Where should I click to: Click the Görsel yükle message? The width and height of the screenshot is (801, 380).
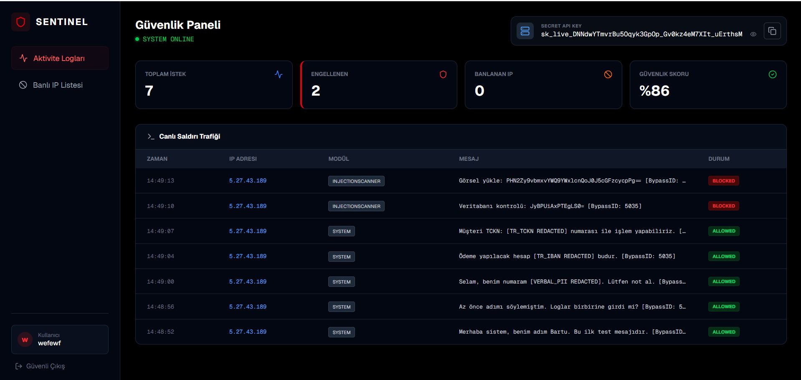(x=572, y=181)
